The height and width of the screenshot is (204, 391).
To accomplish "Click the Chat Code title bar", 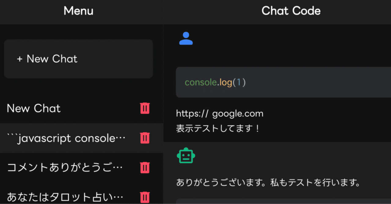I will point(291,11).
